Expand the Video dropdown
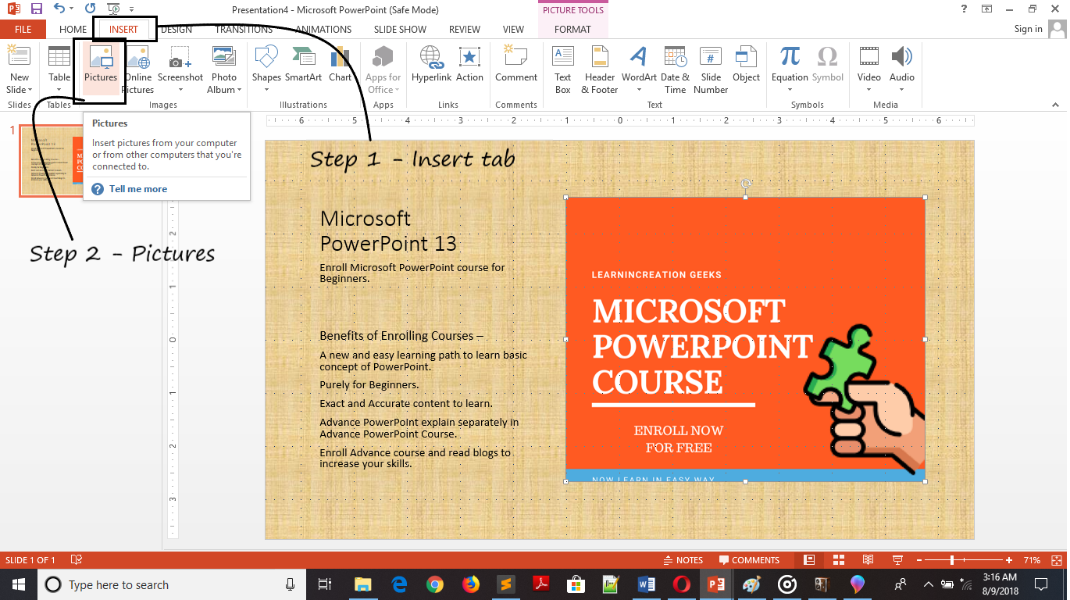Viewport: 1070px width, 600px height. (x=868, y=89)
